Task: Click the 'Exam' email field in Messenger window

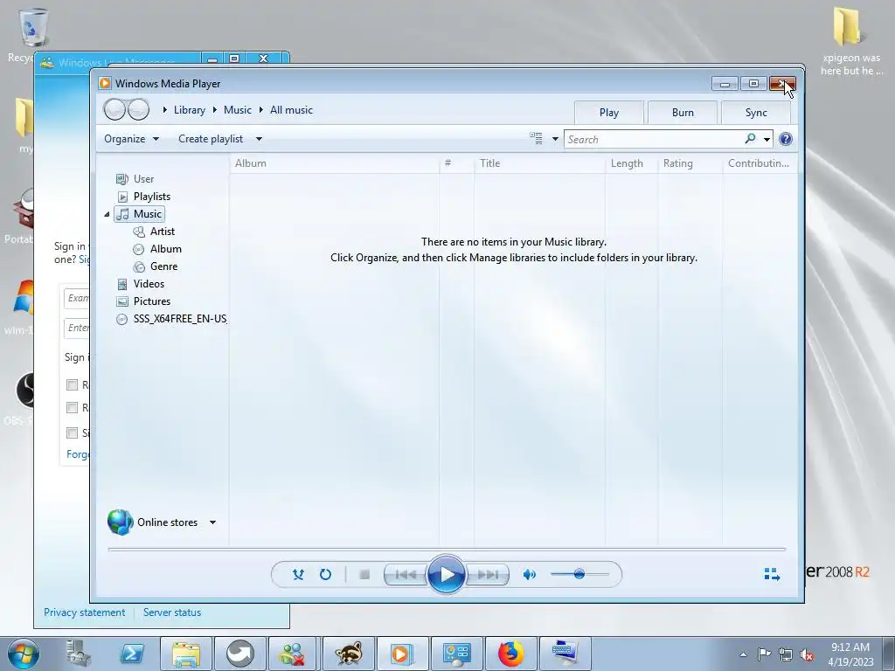Action: [x=77, y=298]
